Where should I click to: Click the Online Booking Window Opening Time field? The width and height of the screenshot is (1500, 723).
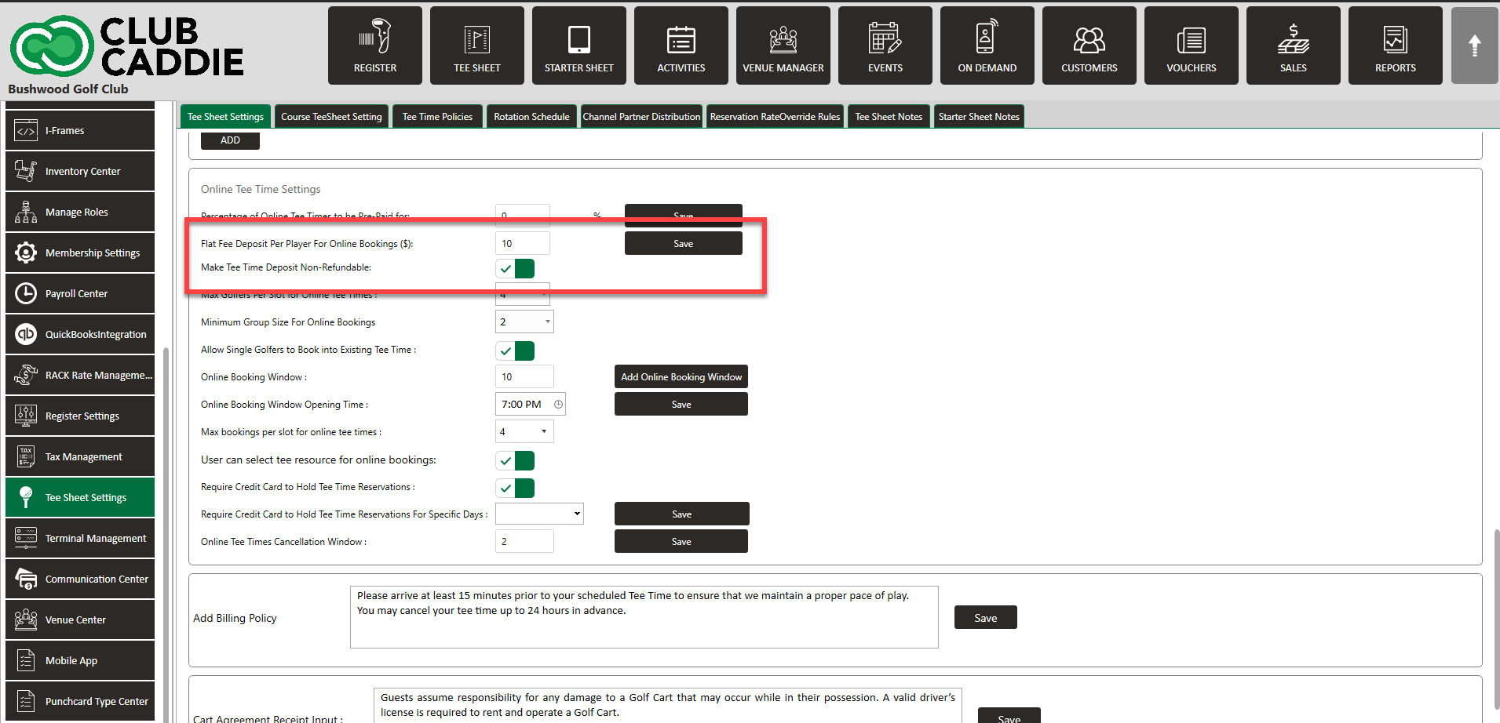pyautogui.click(x=530, y=405)
